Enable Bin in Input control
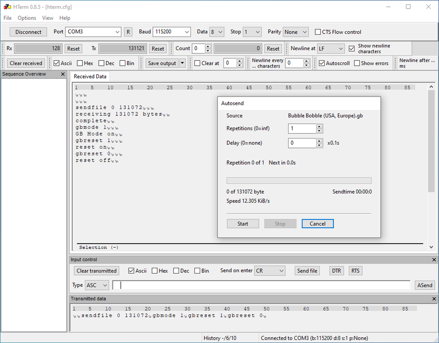Image resolution: width=439 pixels, height=343 pixels. coord(197,271)
